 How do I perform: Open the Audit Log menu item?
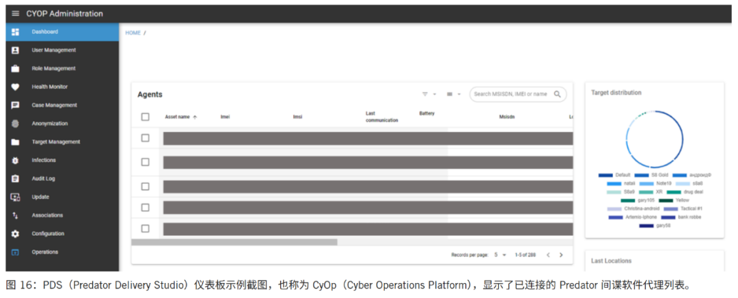(x=62, y=179)
